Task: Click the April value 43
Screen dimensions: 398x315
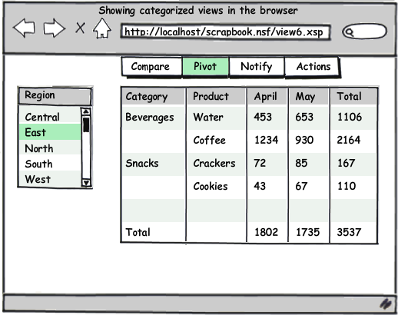Action: 267,187
